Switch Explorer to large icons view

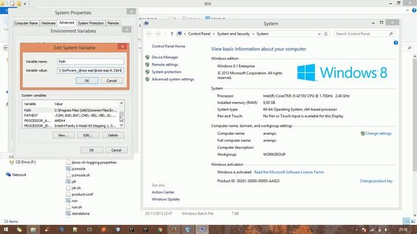(413, 221)
